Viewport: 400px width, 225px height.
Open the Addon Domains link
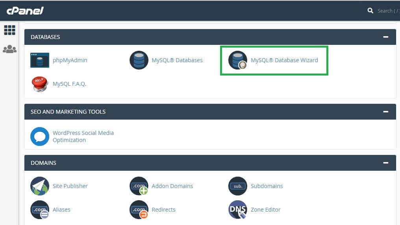(172, 186)
